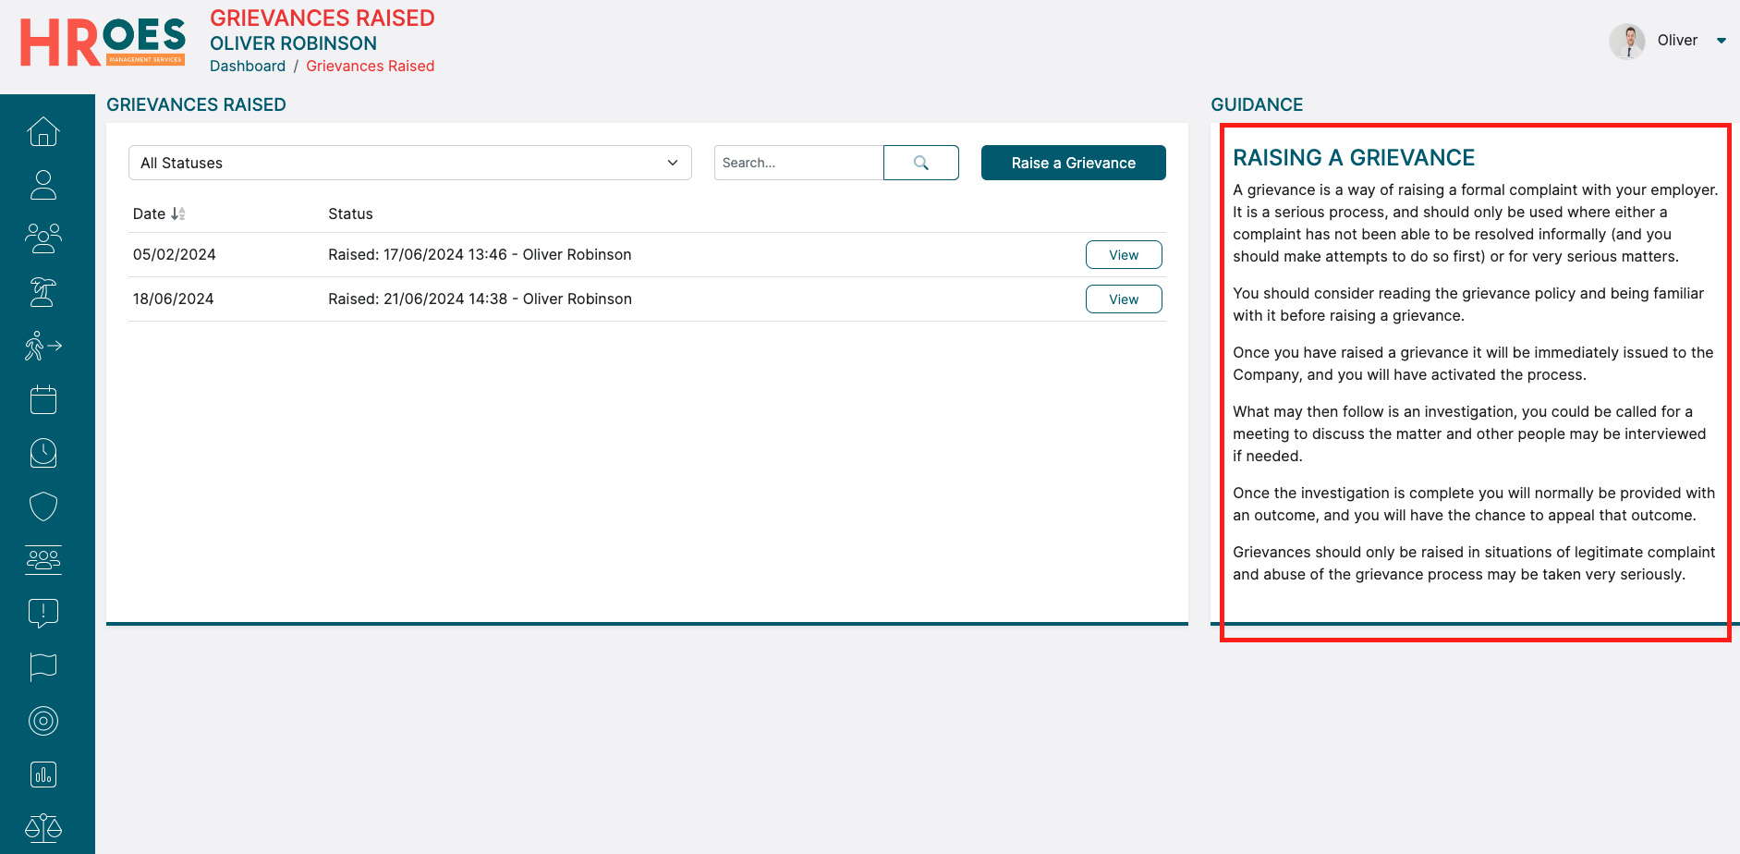Open the group of people icon
This screenshot has height=854, width=1740.
point(43,238)
